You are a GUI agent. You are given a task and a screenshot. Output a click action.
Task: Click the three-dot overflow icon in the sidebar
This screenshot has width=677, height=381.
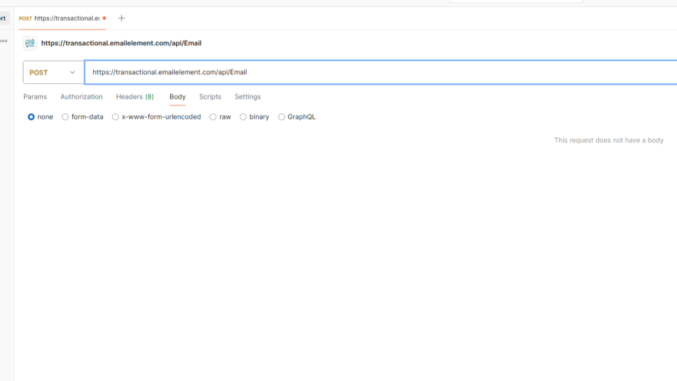pos(4,41)
